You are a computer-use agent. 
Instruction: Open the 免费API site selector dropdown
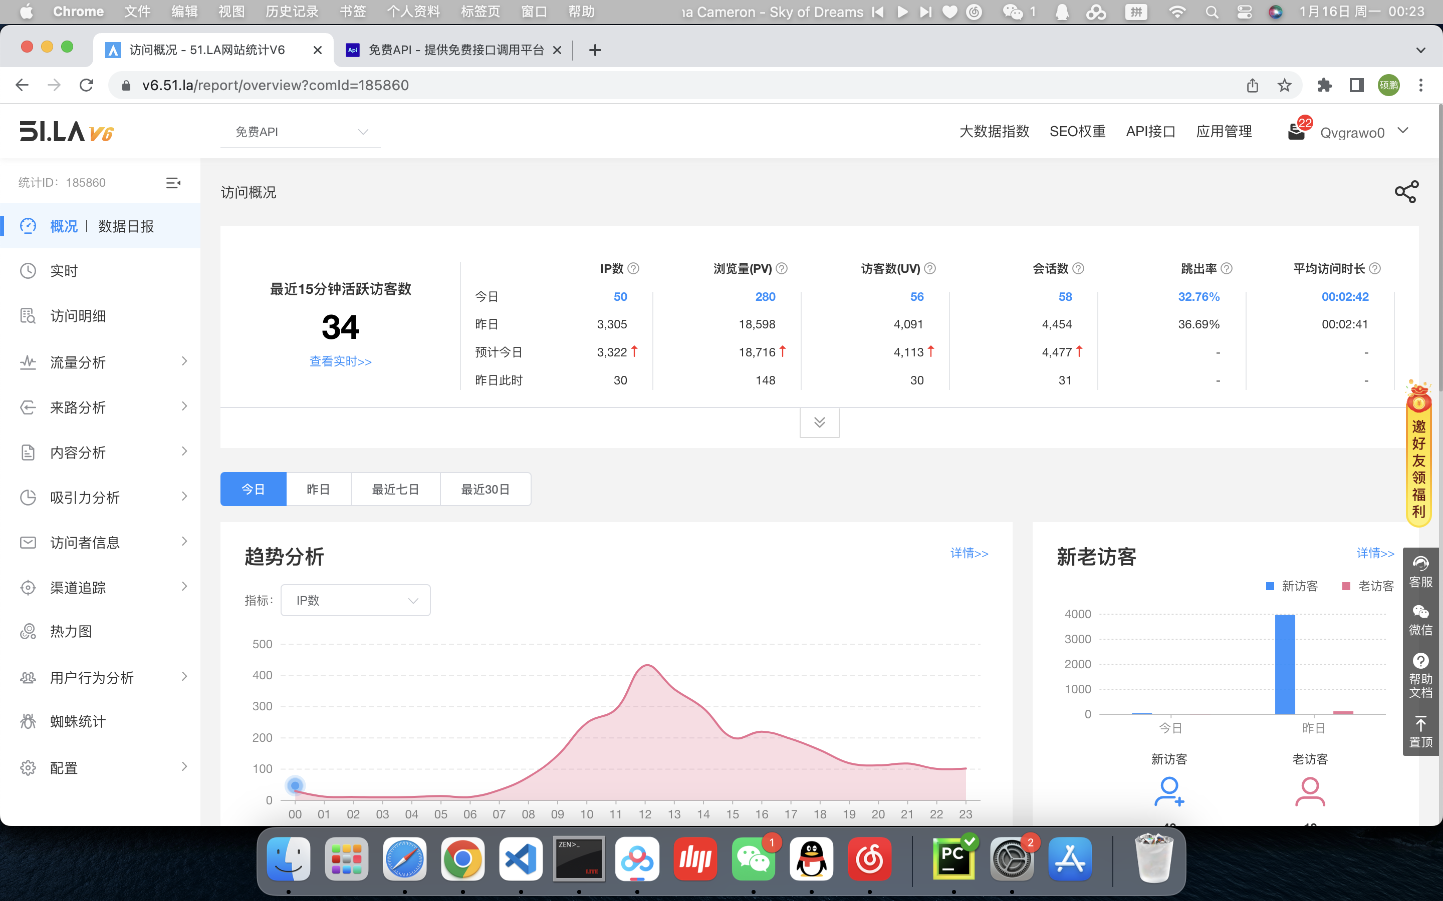pos(301,132)
